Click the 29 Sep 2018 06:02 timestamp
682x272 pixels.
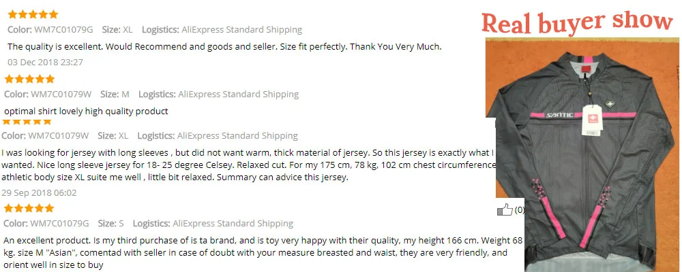(39, 192)
